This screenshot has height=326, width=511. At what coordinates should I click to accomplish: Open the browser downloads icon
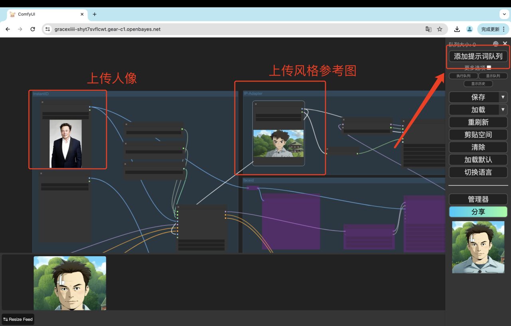click(457, 29)
